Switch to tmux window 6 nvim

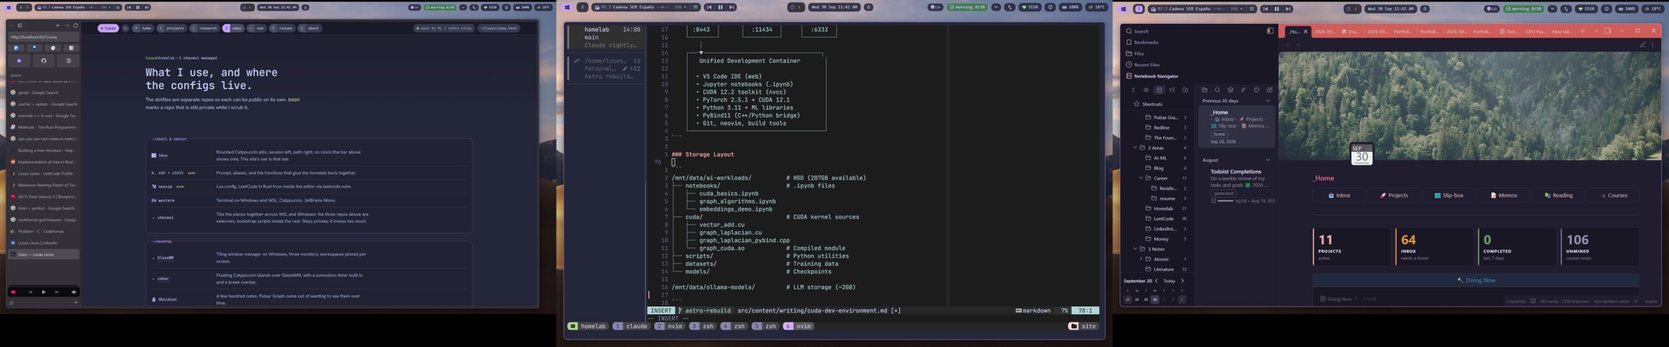pos(798,327)
